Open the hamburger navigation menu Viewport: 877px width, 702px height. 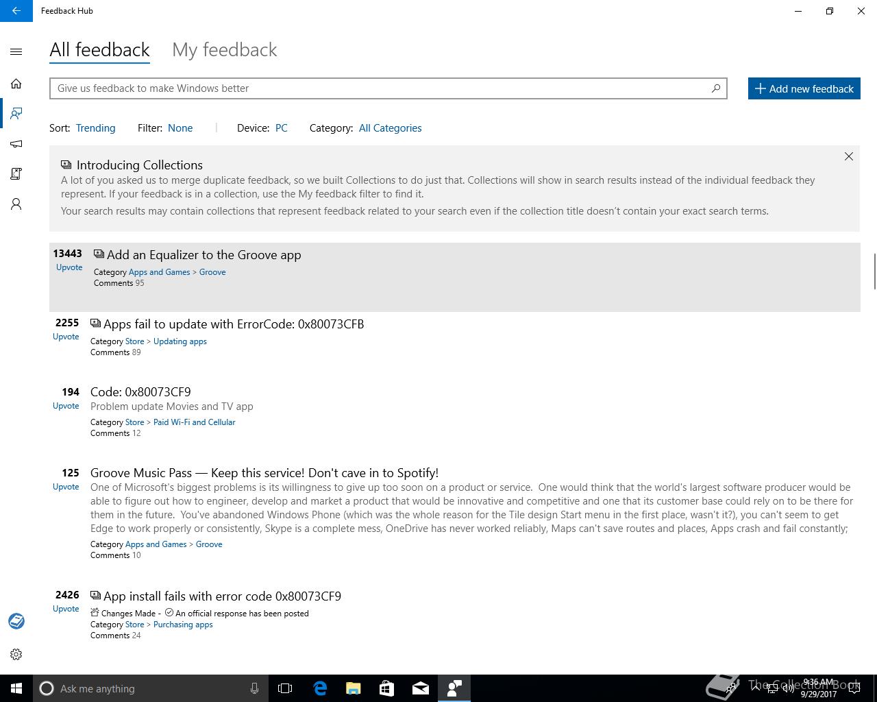(x=16, y=52)
